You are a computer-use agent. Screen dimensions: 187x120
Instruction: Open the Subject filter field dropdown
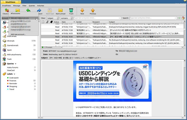(52, 18)
